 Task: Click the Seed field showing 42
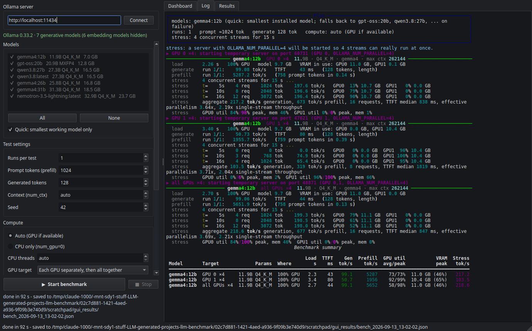[101, 207]
